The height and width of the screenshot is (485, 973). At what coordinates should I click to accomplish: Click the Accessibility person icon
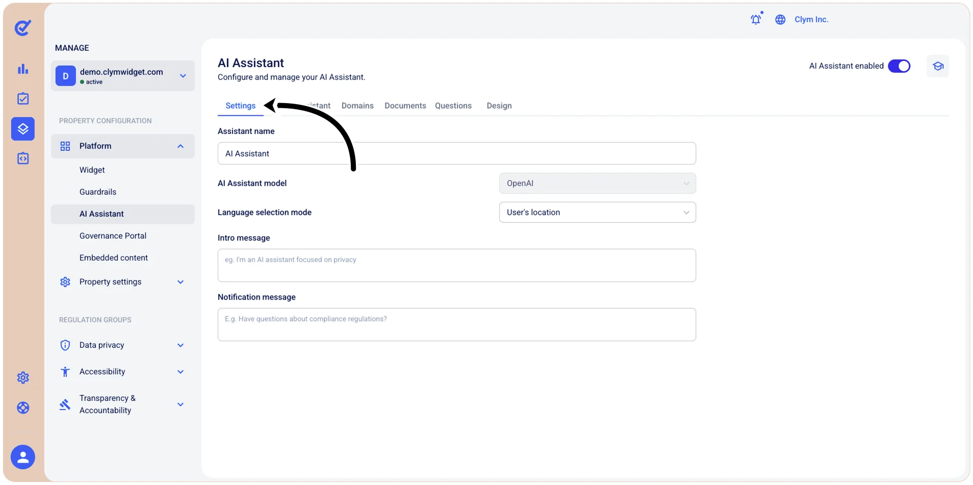tap(65, 372)
